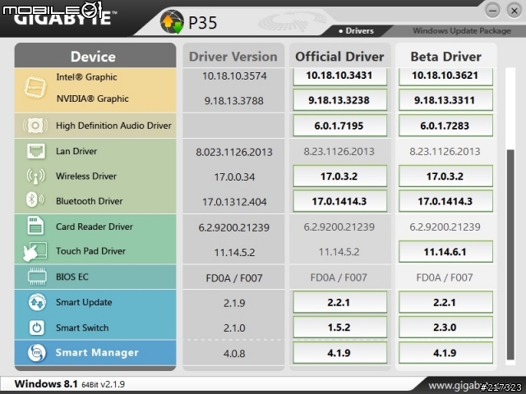Select the NVIDIA® Graphic device label

point(93,98)
